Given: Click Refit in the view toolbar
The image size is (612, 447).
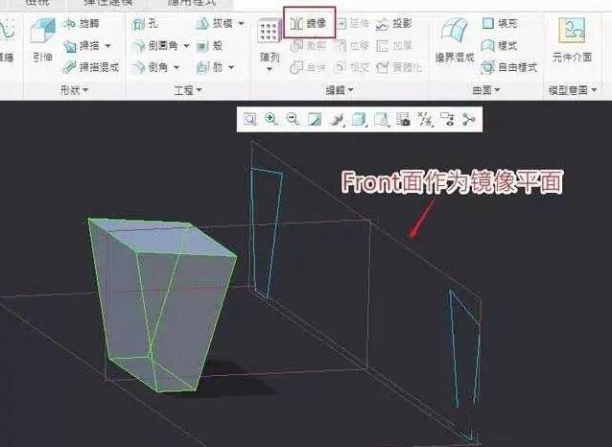Looking at the screenshot, I should tap(249, 119).
